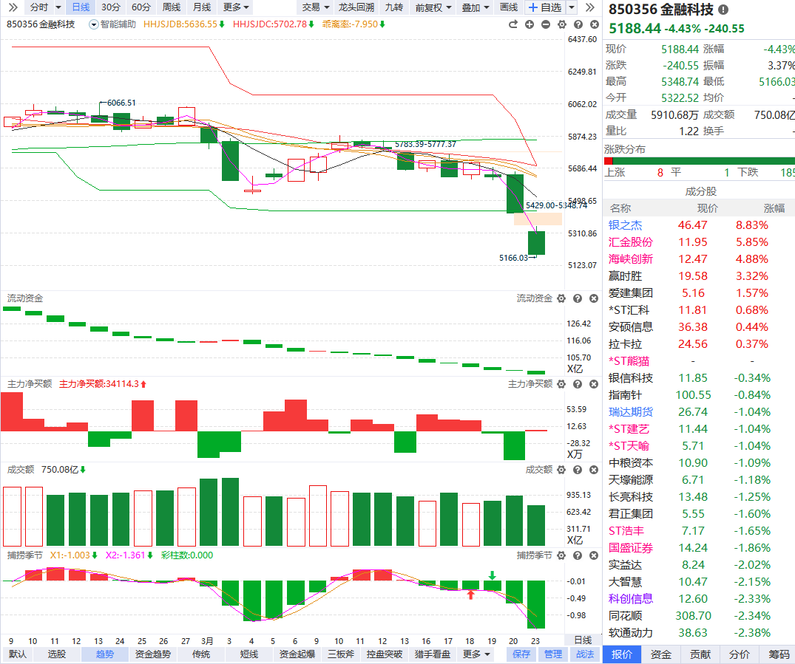The height and width of the screenshot is (664, 795).
Task: Close the main chart indicator overlay
Action: tap(595, 24)
